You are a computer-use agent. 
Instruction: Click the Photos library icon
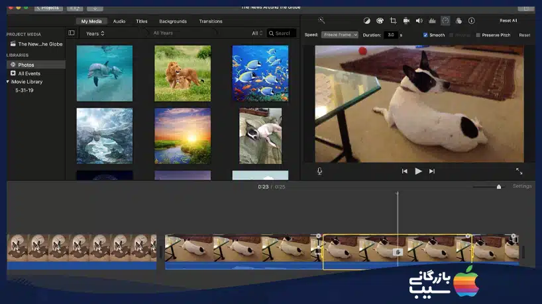click(x=13, y=65)
